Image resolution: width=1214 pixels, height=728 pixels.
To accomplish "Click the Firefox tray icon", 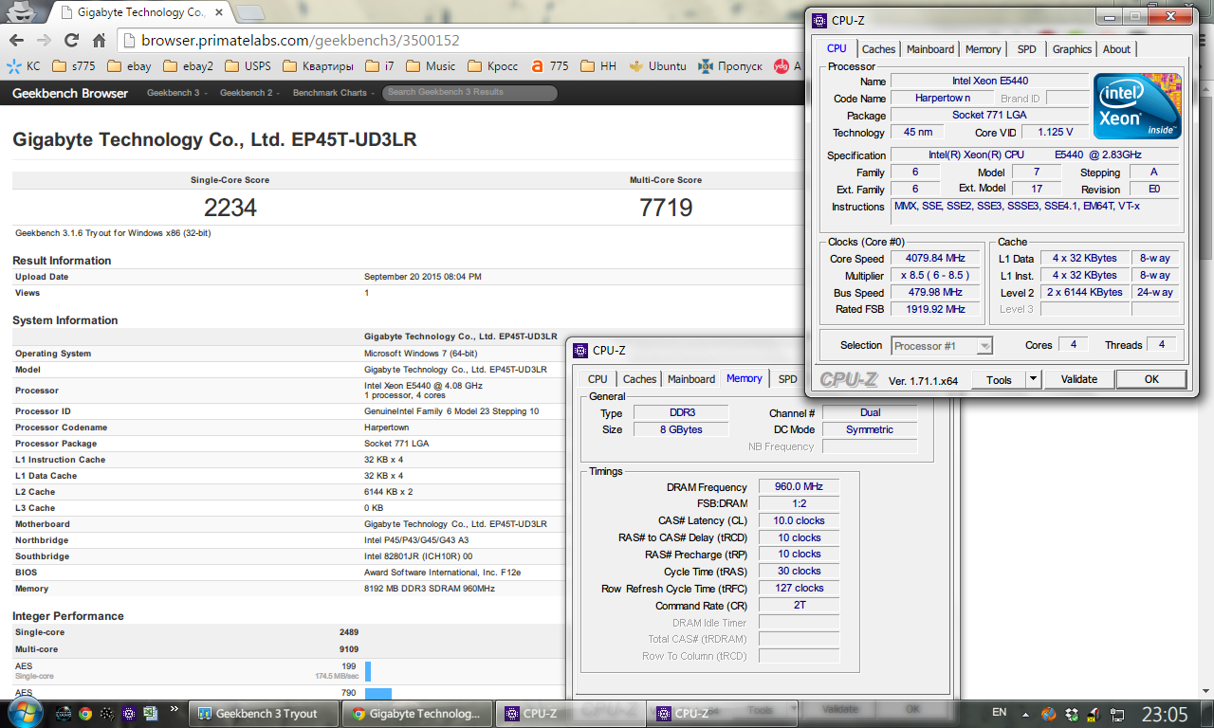I will (x=1048, y=715).
